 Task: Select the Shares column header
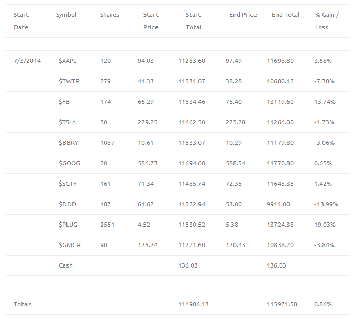(109, 15)
